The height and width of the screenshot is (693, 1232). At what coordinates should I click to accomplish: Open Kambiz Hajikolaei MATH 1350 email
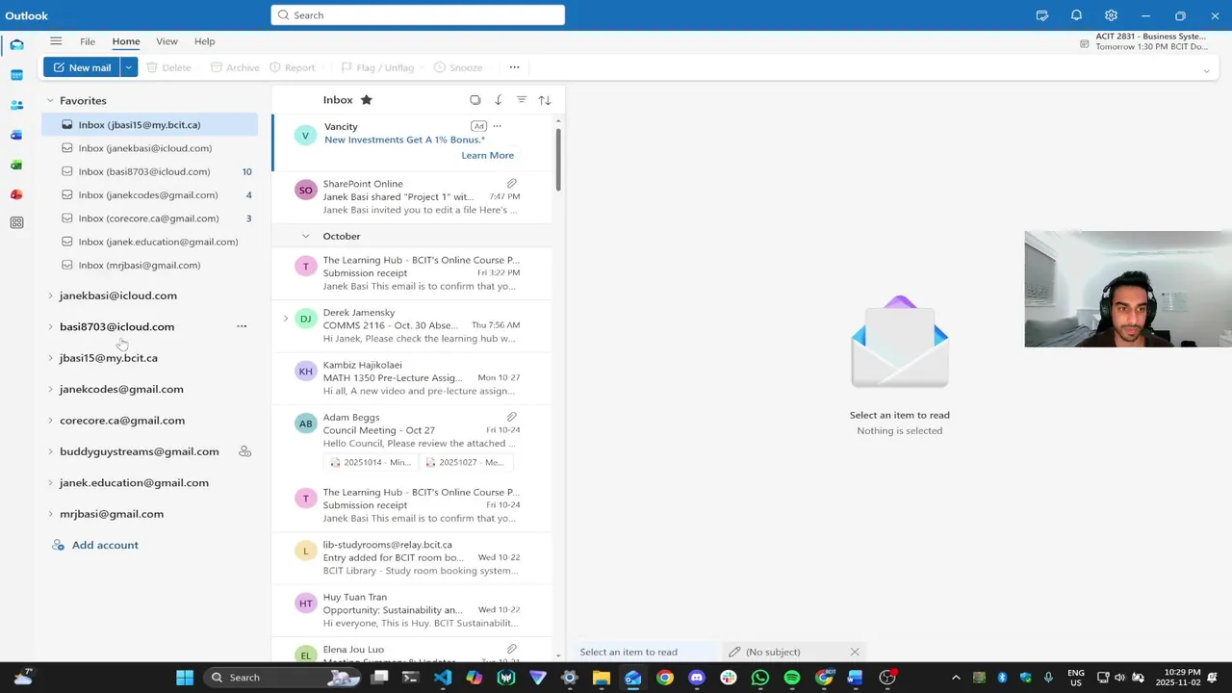pyautogui.click(x=412, y=378)
